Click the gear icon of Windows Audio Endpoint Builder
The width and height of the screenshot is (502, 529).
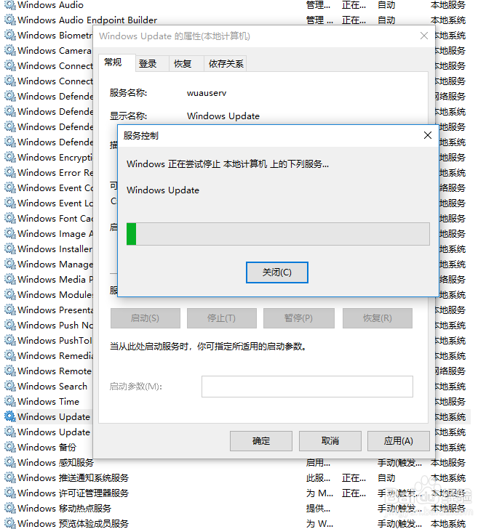pos(9,20)
